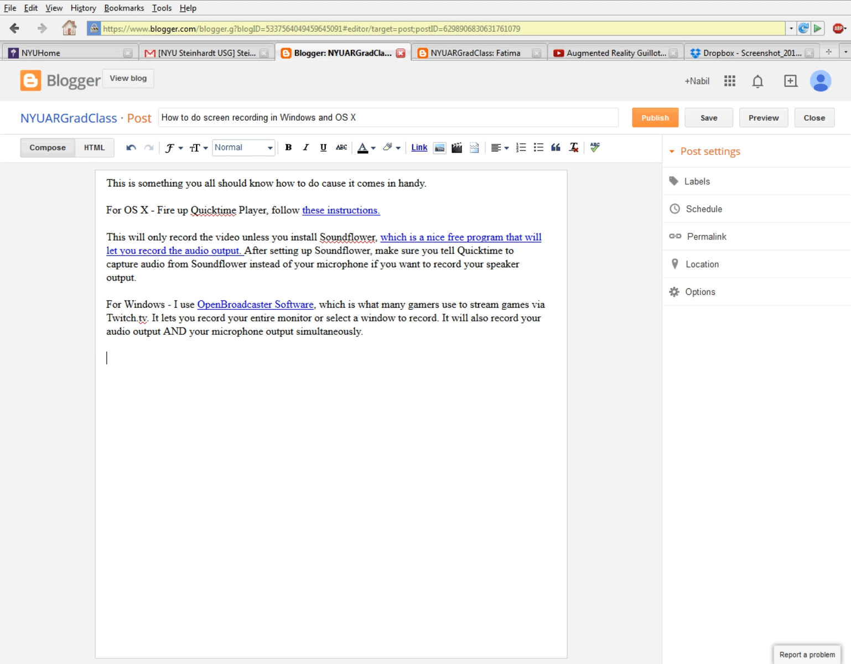
Task: Open the Normal paragraph style dropdown
Action: [242, 147]
